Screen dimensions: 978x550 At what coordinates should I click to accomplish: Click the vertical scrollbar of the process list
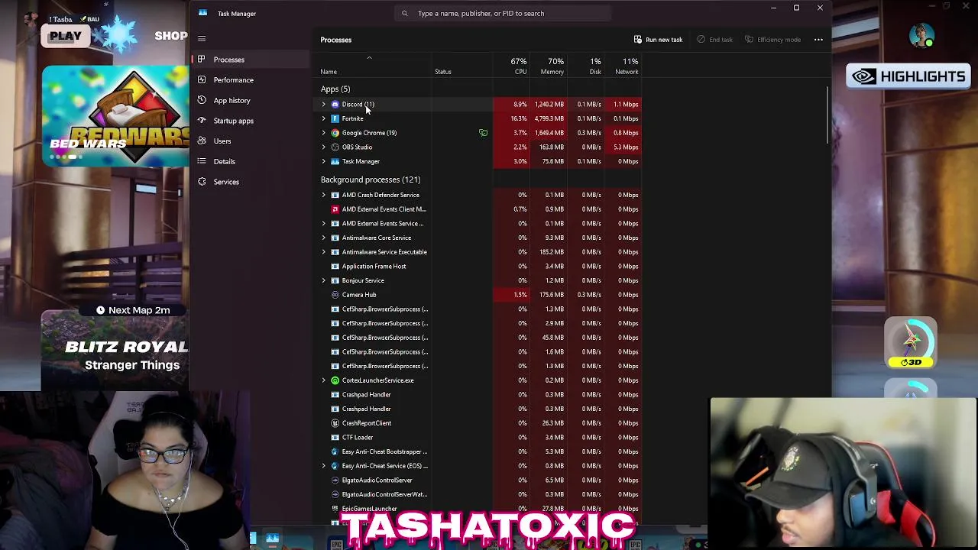coord(828,115)
